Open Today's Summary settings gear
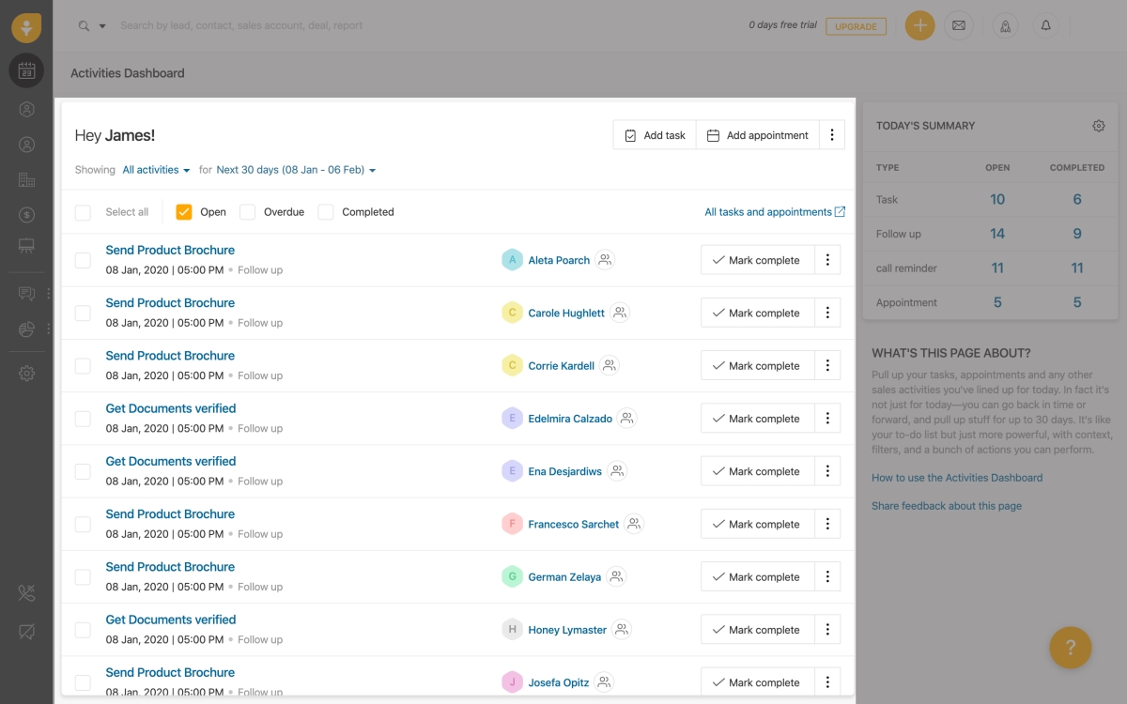 (1098, 126)
